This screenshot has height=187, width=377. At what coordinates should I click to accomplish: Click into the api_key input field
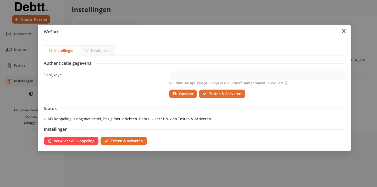point(257,75)
